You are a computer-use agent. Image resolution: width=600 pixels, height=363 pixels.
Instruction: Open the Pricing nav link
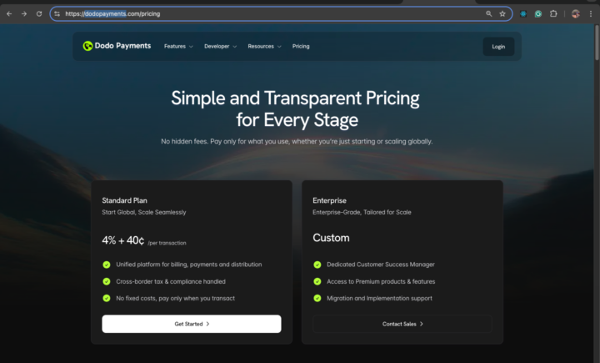pos(301,46)
